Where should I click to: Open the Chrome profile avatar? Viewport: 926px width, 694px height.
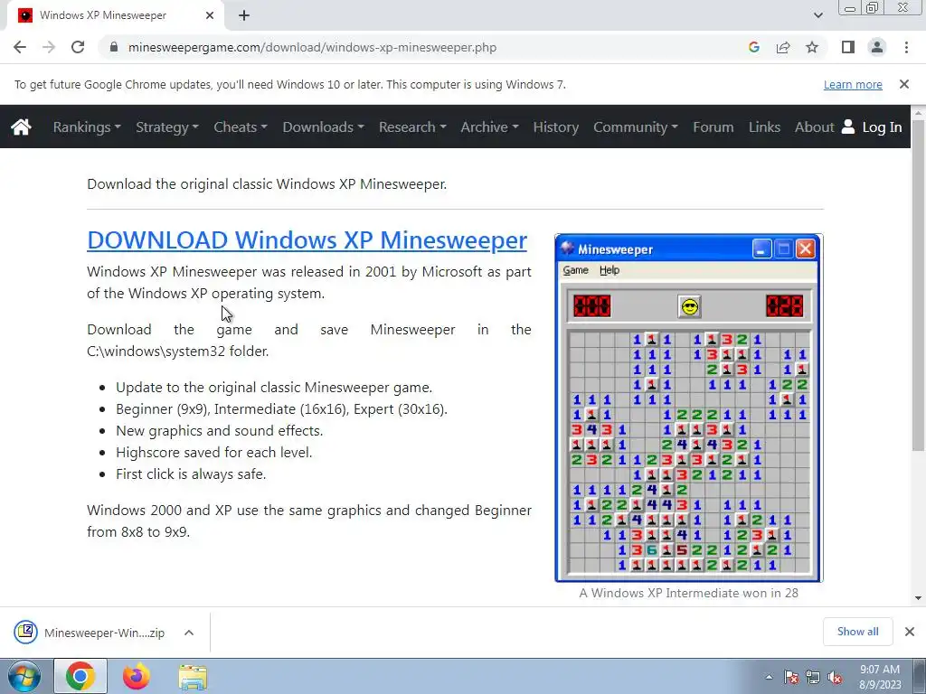point(877,47)
